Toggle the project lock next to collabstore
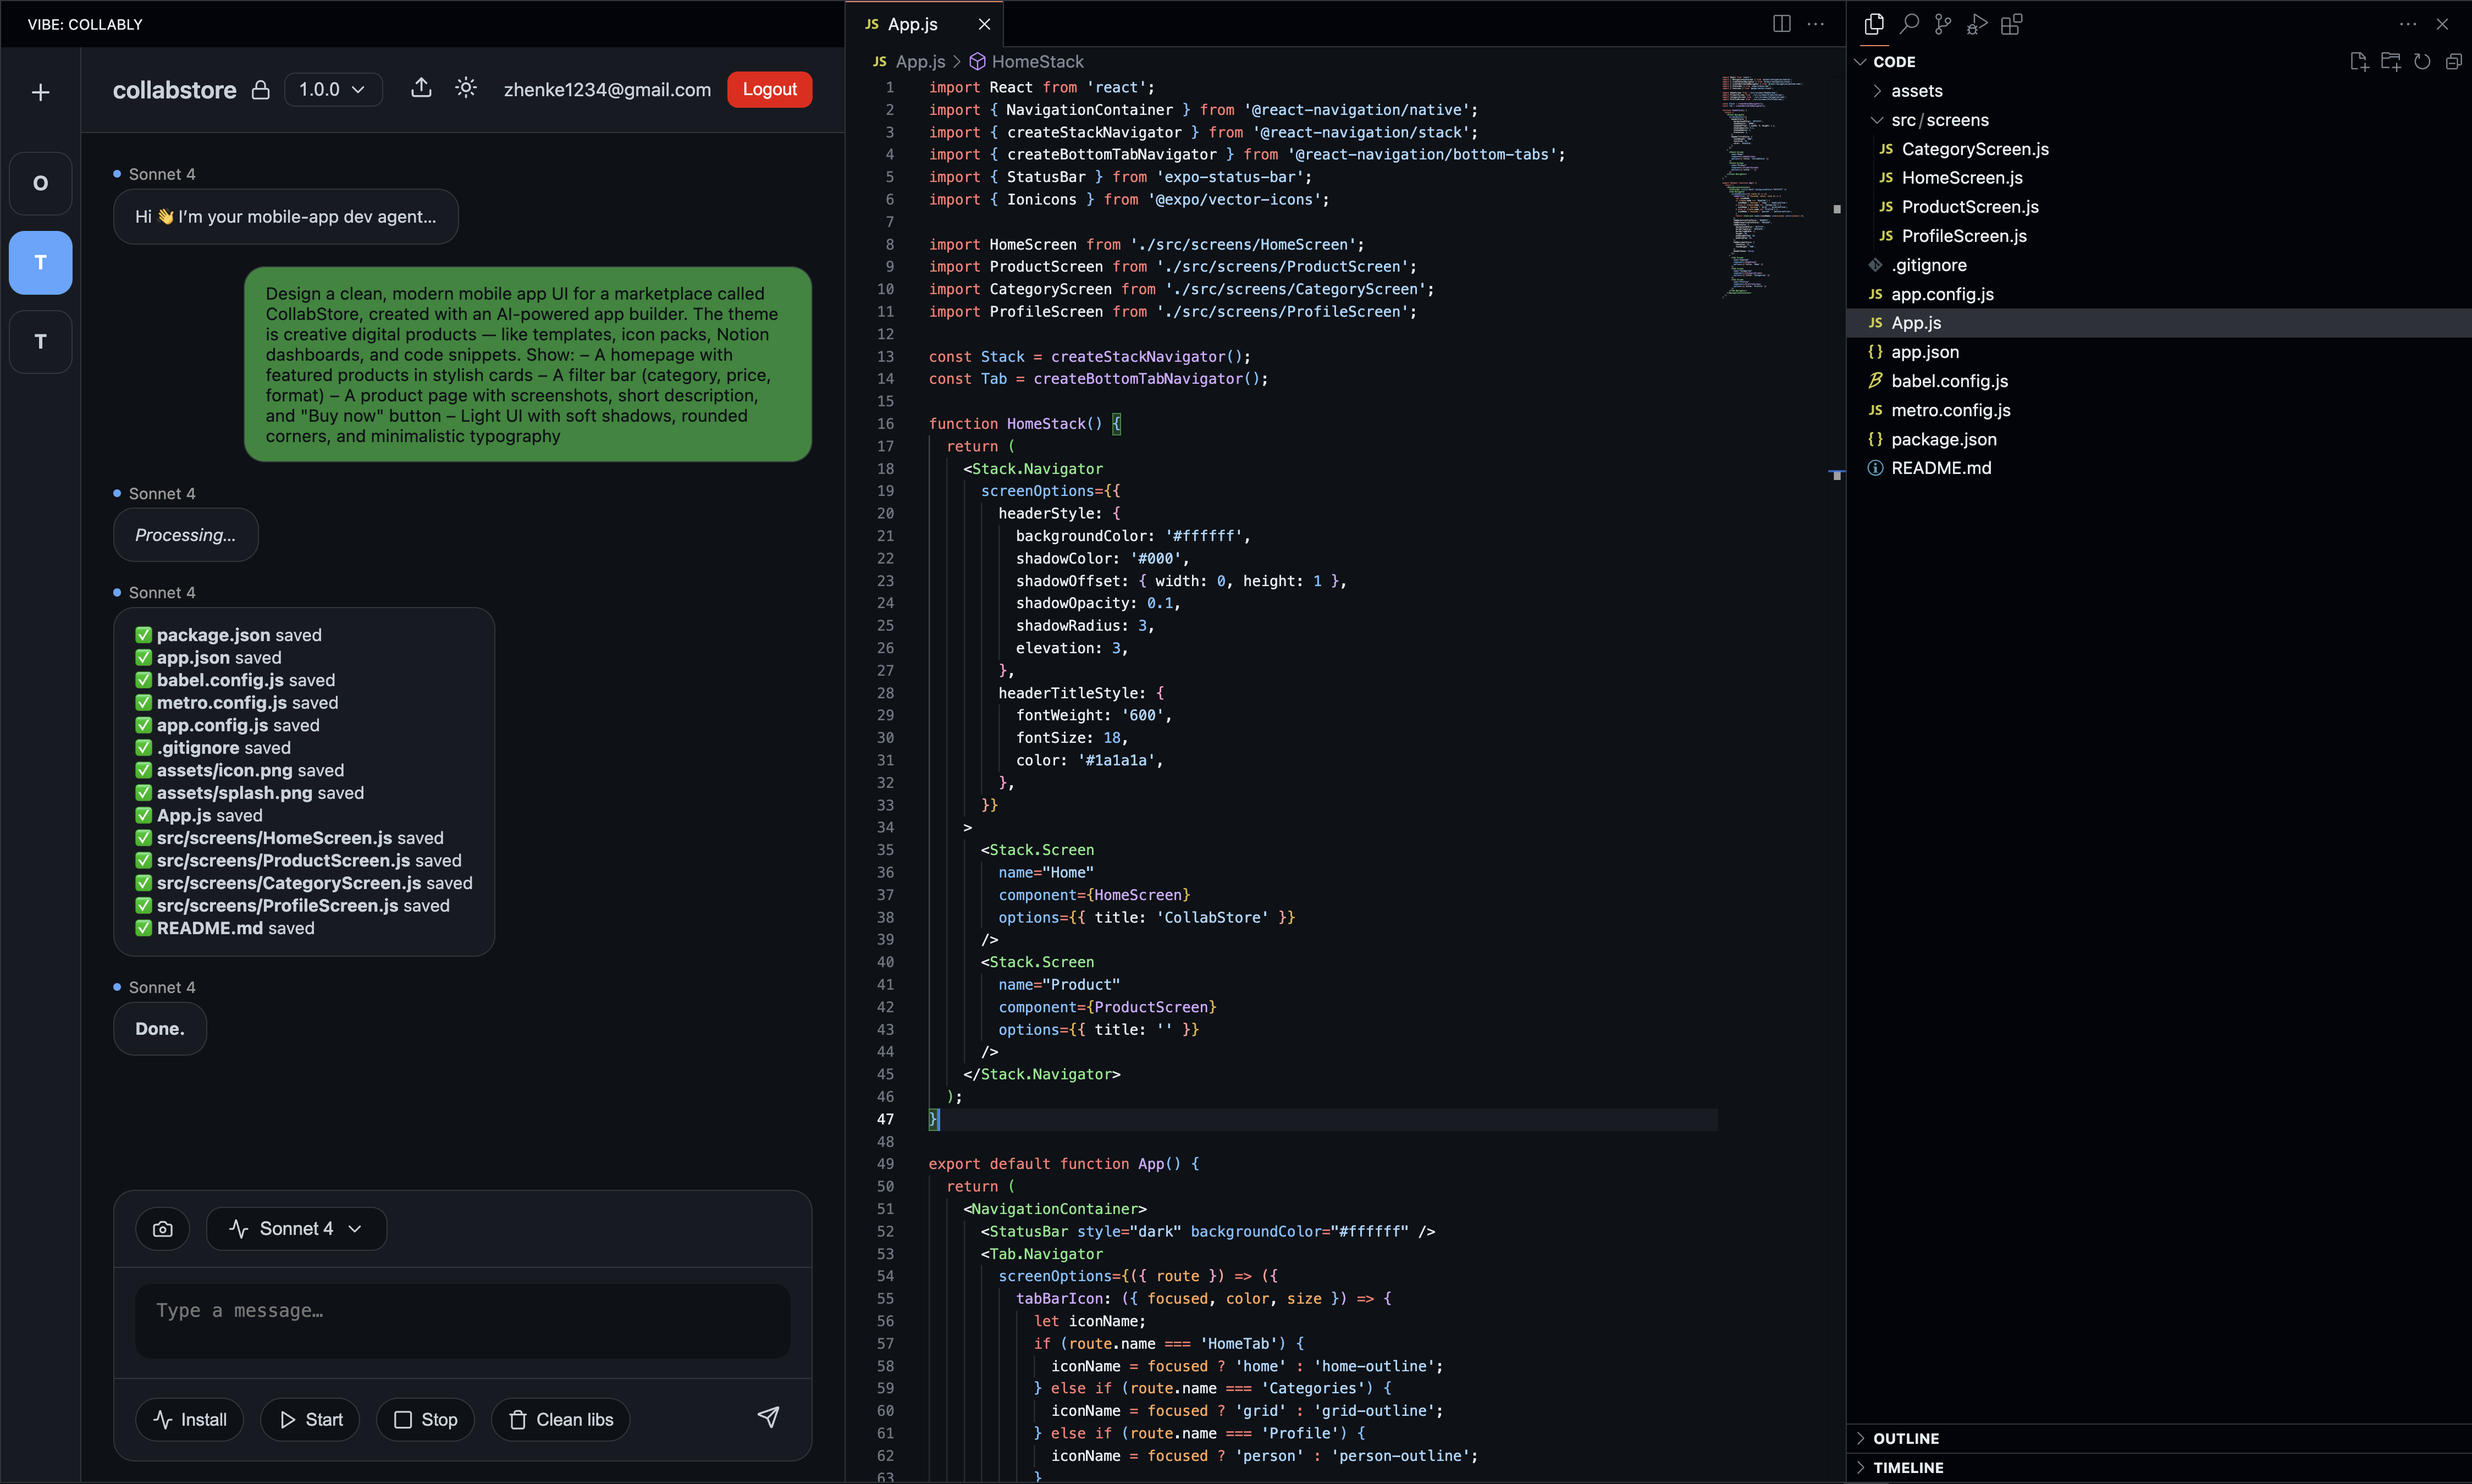This screenshot has height=1484, width=2472. pyautogui.click(x=260, y=89)
